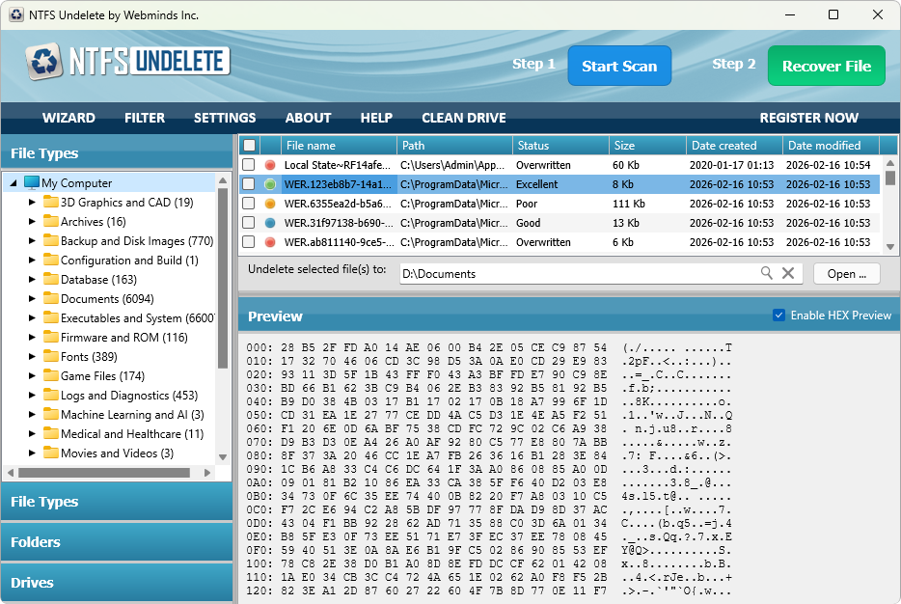Expand the Archives tree node
The height and width of the screenshot is (604, 901).
tap(32, 221)
